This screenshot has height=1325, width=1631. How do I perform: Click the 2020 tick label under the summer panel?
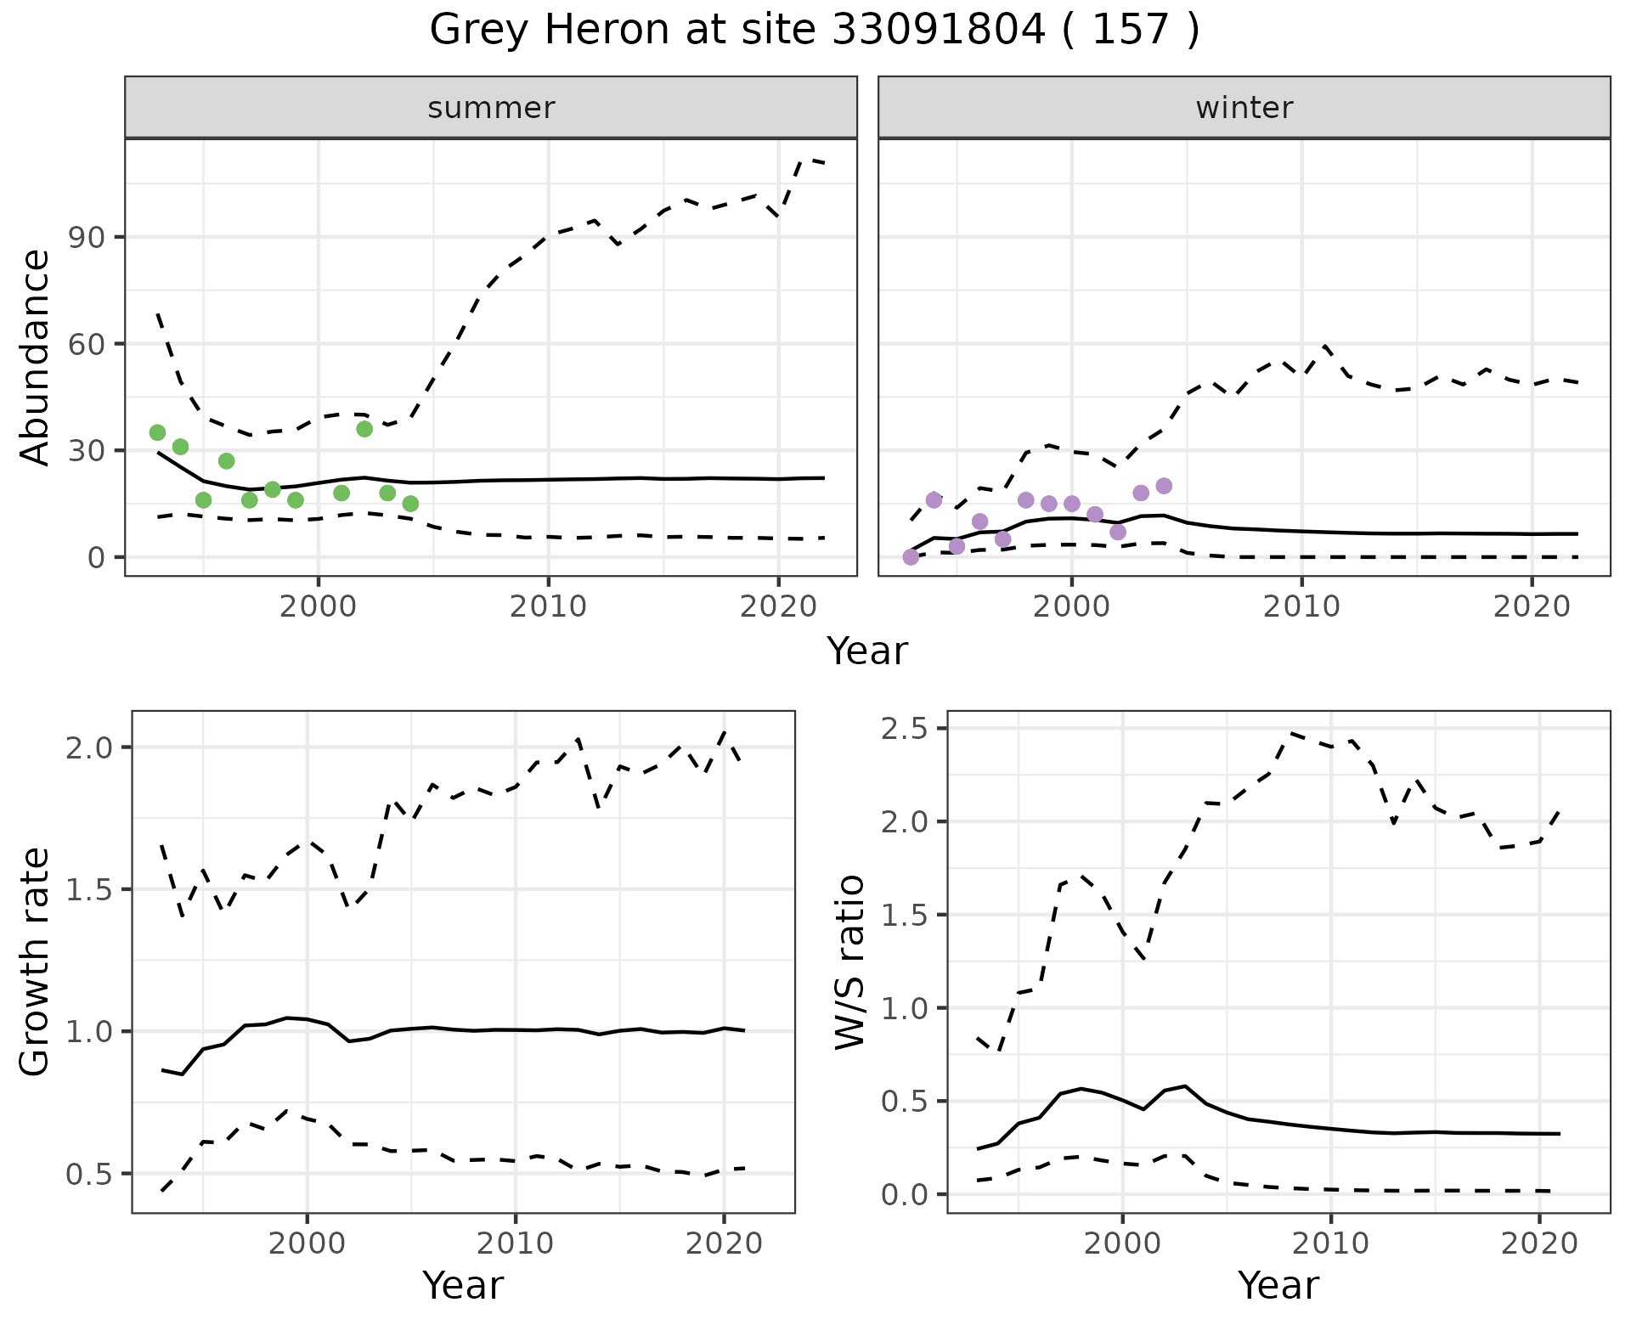click(778, 606)
